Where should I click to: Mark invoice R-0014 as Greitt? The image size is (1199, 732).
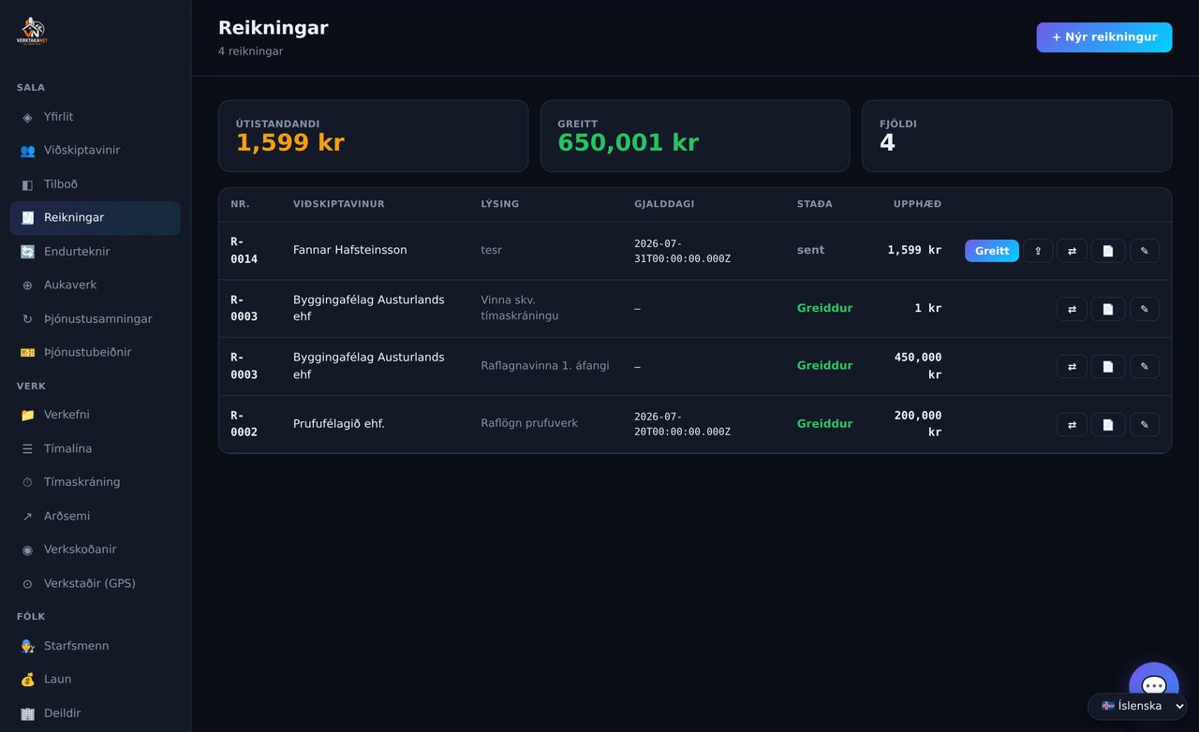coord(992,251)
